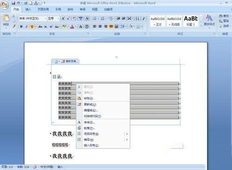Open bullets (B) submenu in context menu
Screen dimensions: 232x170
pos(103,134)
